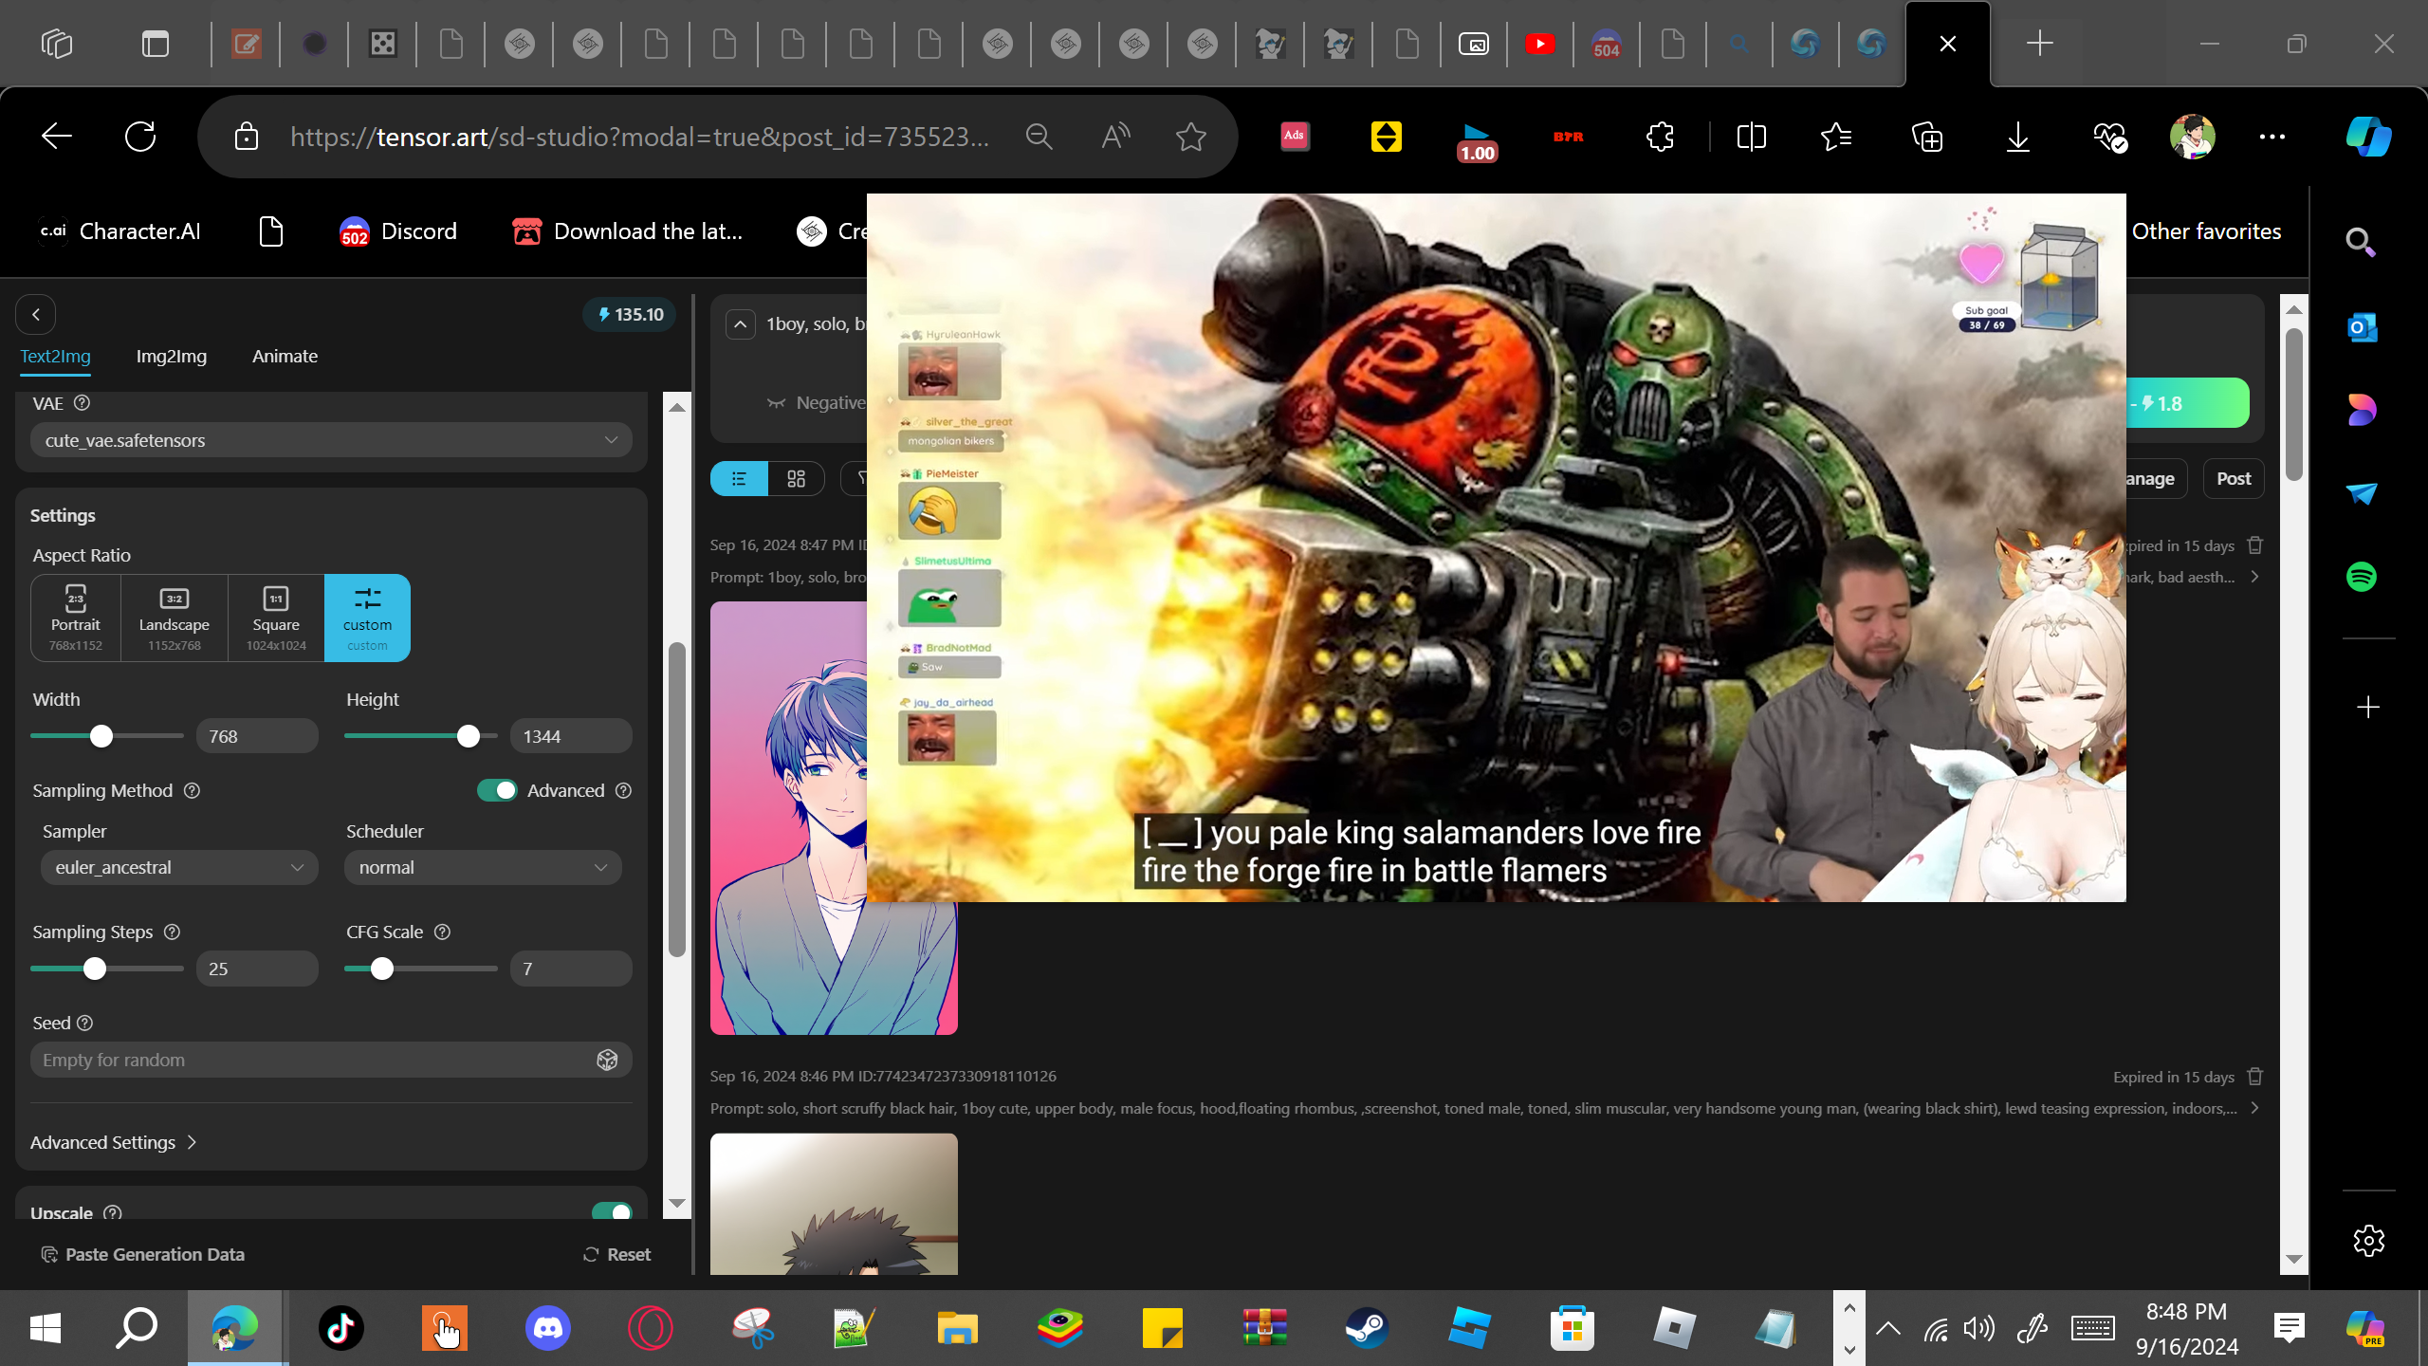
Task: Open Discord from the taskbar
Action: point(548,1328)
